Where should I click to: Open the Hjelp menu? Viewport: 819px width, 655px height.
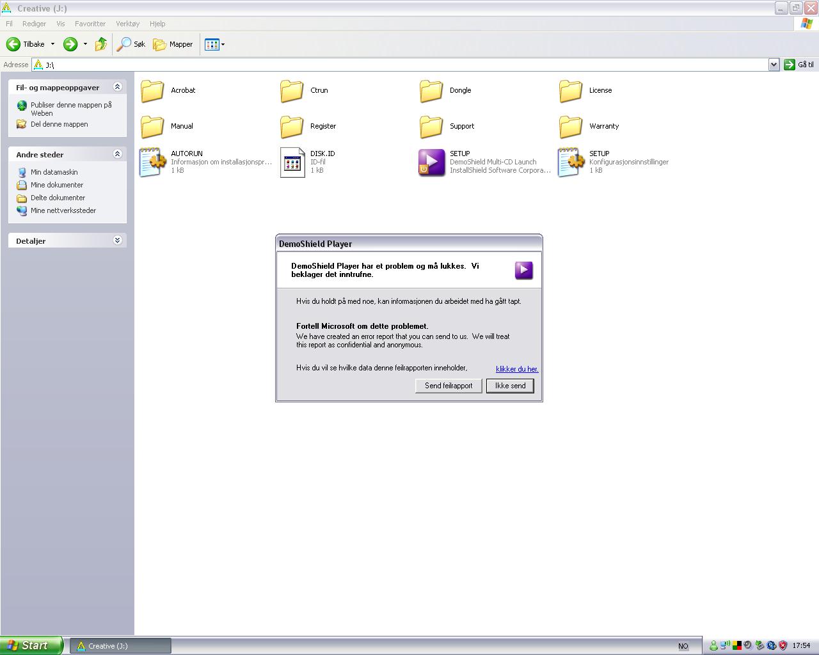point(157,24)
